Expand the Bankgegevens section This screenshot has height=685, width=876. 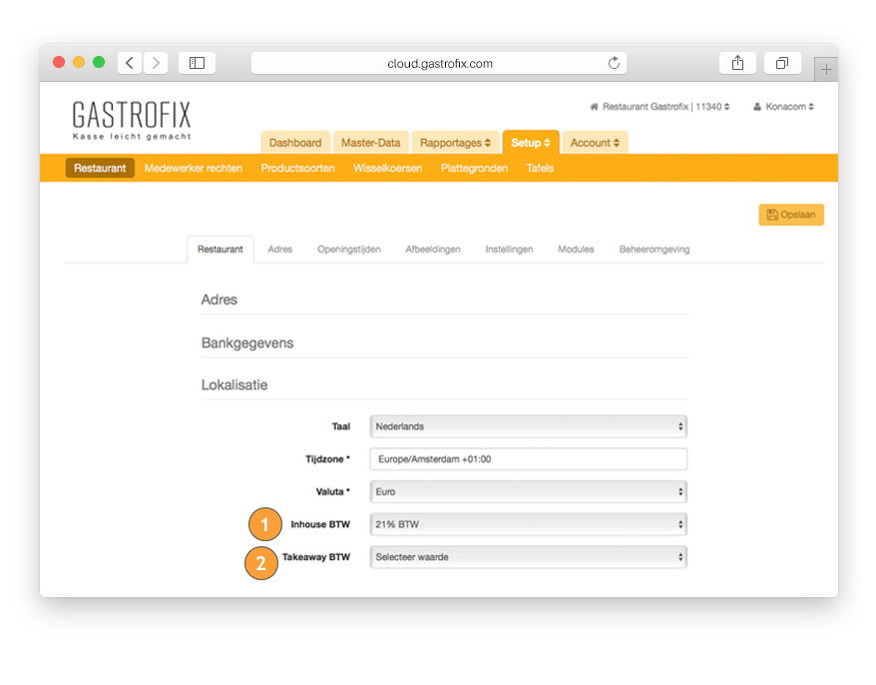[x=247, y=342]
